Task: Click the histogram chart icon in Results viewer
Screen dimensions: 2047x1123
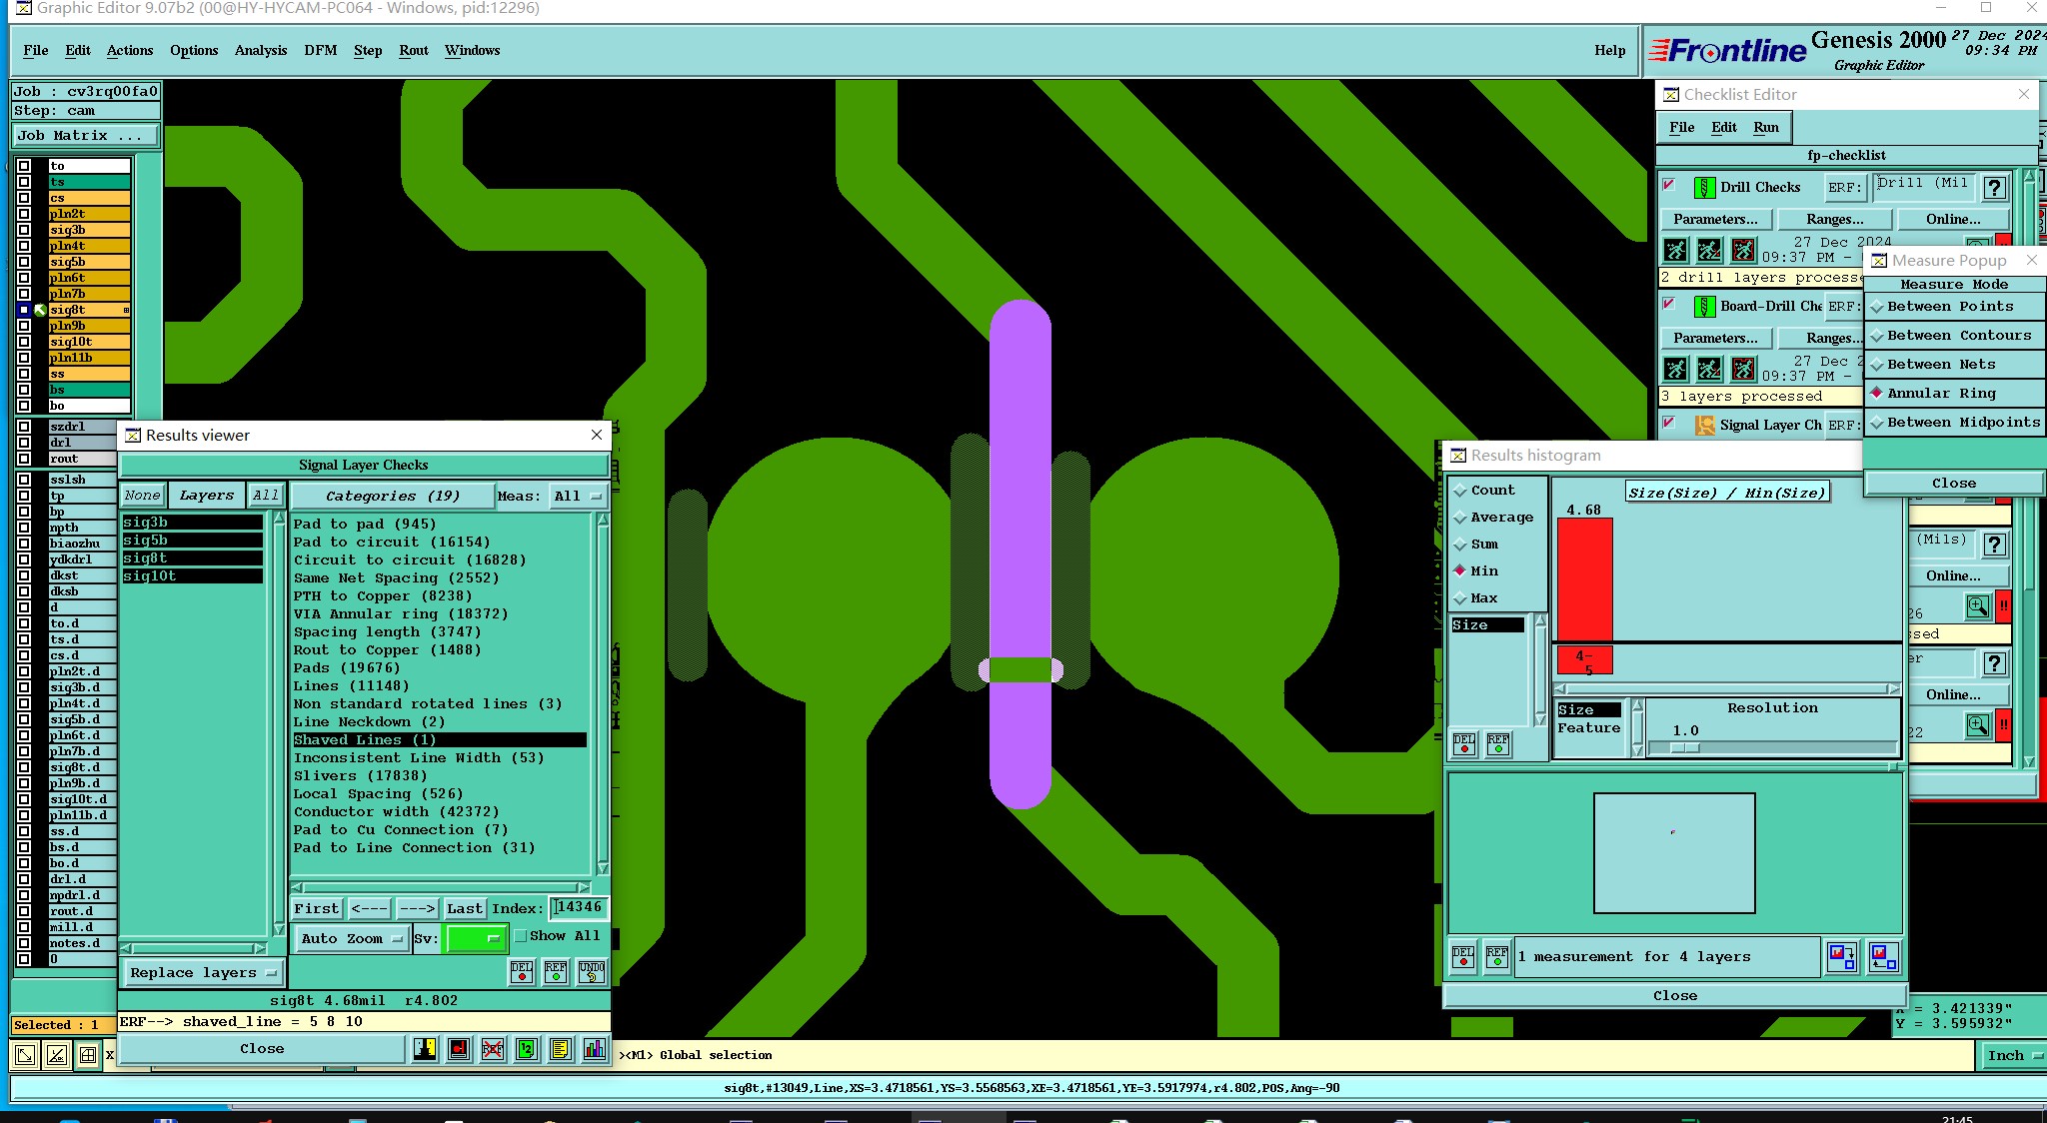Action: click(x=595, y=1049)
